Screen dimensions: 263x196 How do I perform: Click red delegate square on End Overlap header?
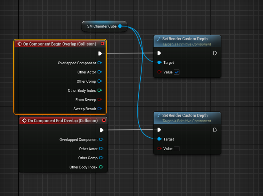(x=104, y=121)
